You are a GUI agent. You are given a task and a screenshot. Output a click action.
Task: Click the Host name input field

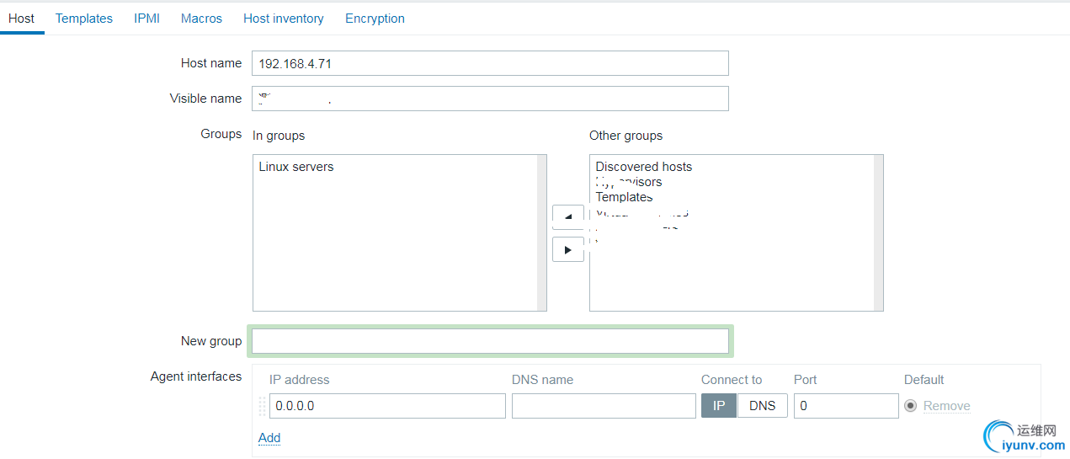pyautogui.click(x=490, y=63)
